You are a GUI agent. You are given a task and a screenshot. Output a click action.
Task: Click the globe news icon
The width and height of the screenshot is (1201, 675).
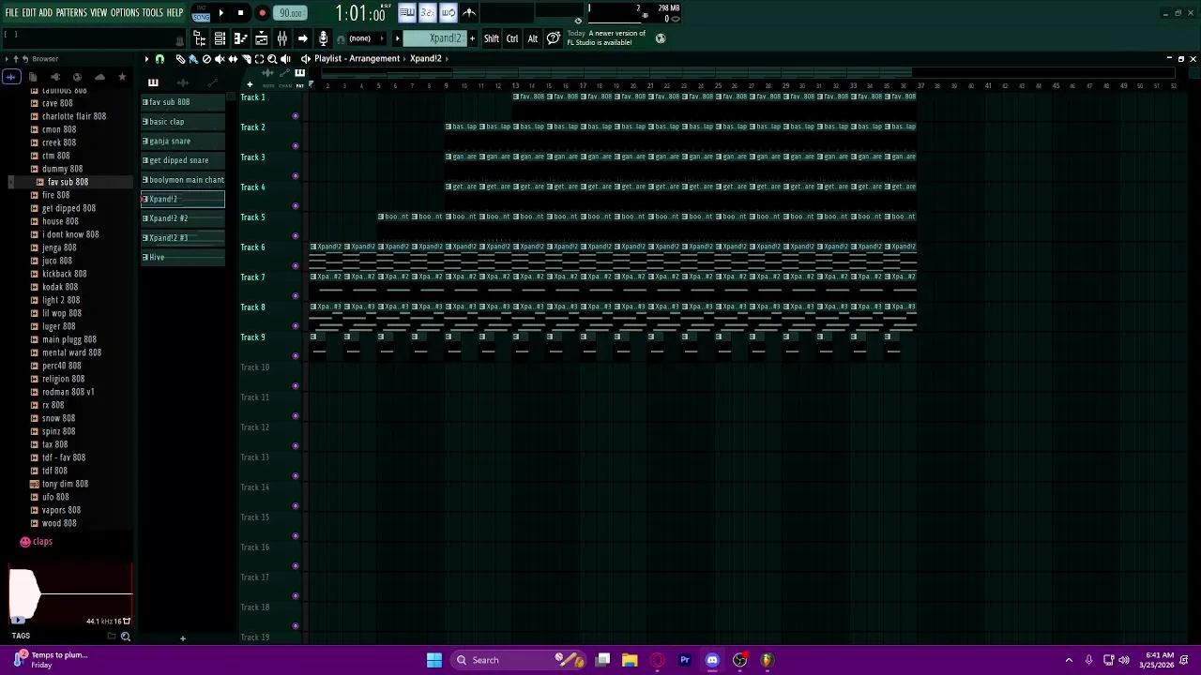[x=661, y=38]
